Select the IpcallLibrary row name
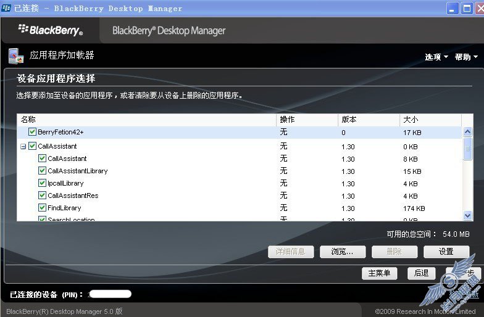Viewport: 484px width, 317px height. (65, 183)
